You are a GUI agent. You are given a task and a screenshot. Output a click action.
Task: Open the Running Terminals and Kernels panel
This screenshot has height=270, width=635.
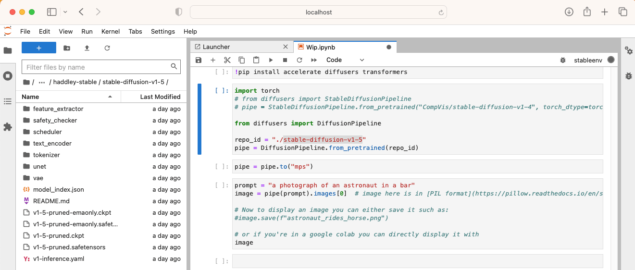tap(8, 76)
